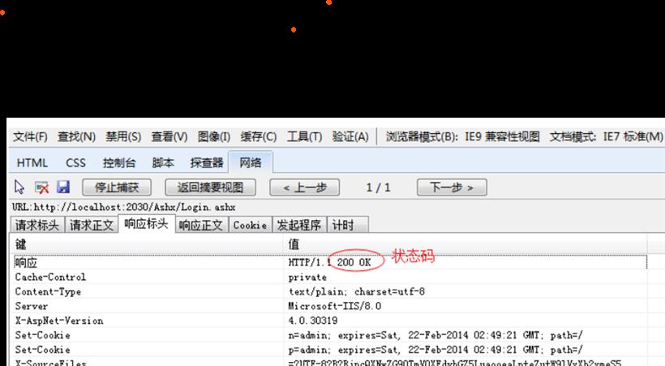Switch to the 探查器 tab

tap(206, 162)
